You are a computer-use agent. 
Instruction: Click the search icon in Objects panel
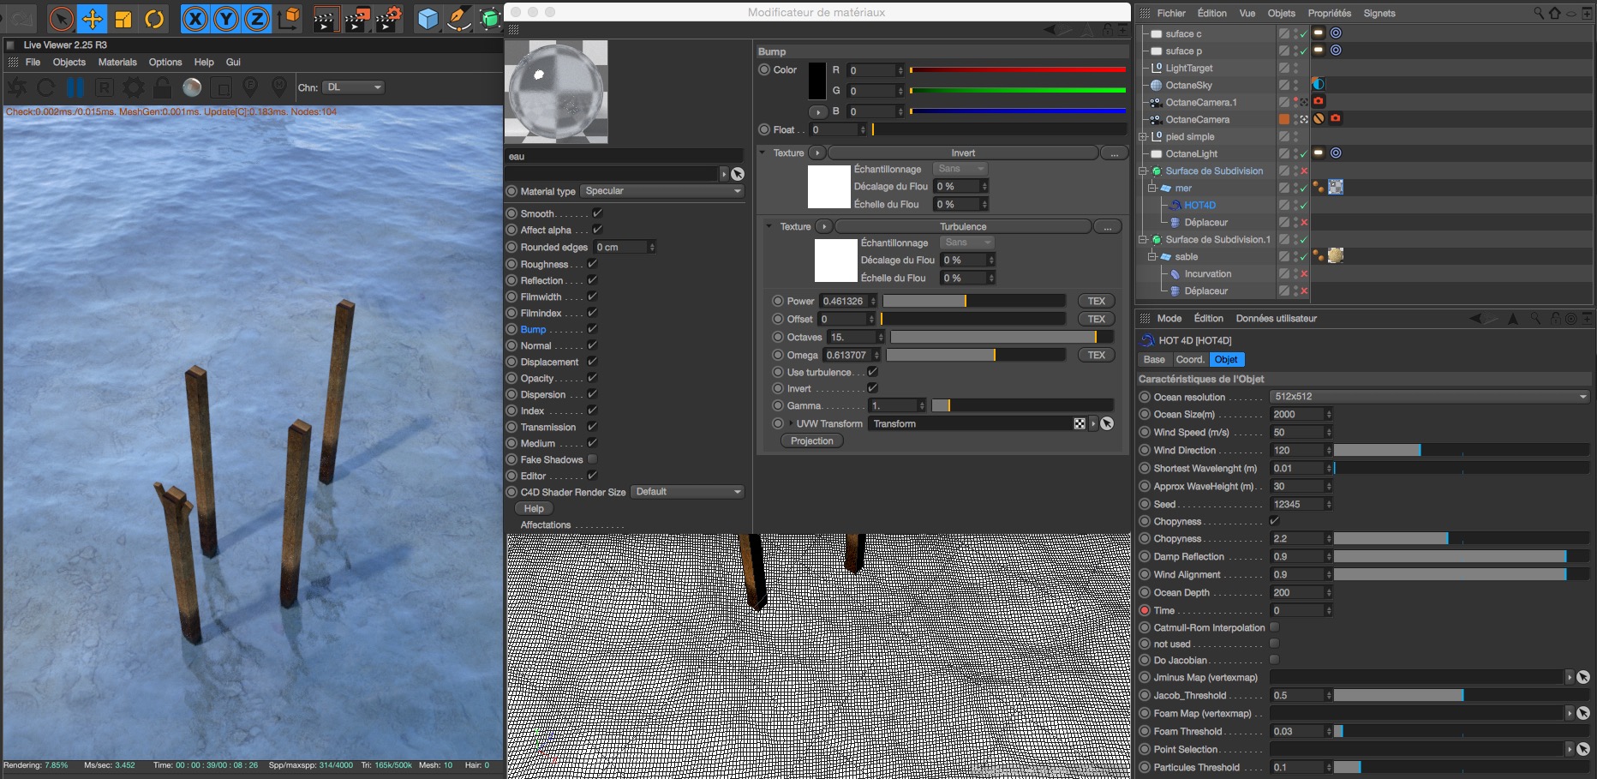click(1538, 13)
